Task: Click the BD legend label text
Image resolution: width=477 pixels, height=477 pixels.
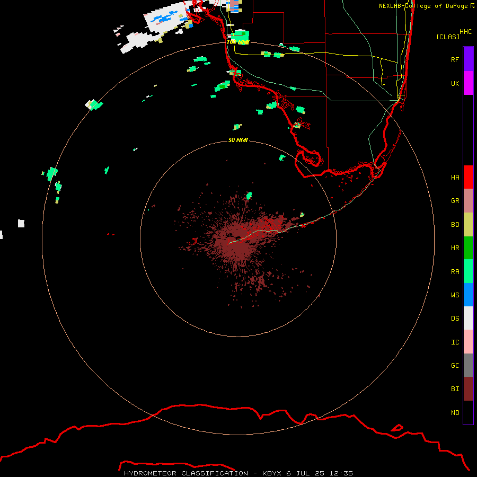Action: (455, 225)
